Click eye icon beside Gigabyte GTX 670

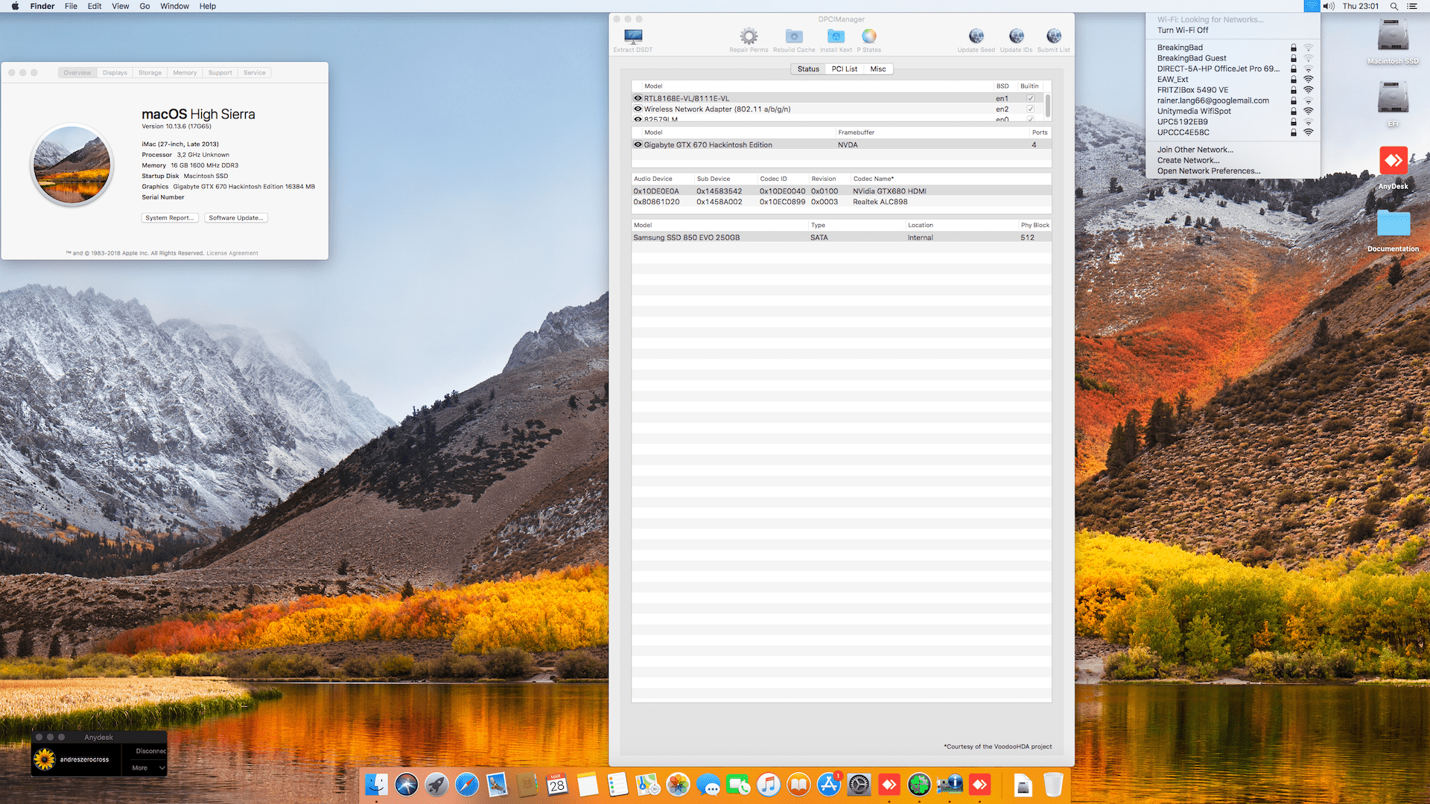[x=638, y=144]
